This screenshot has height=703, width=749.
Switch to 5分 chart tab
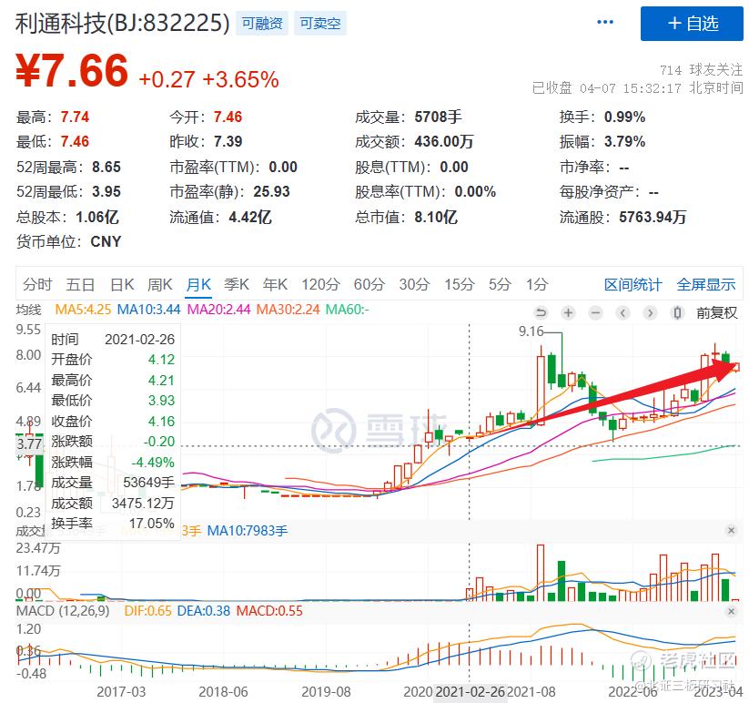coord(500,284)
